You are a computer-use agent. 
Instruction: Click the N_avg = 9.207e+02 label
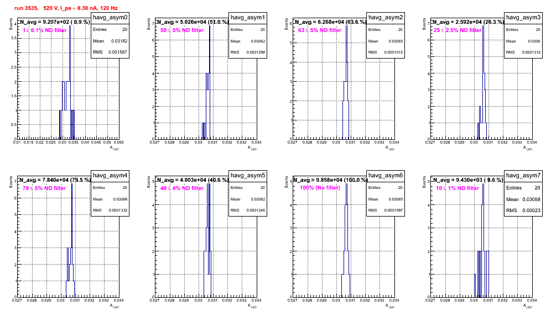pos(54,22)
